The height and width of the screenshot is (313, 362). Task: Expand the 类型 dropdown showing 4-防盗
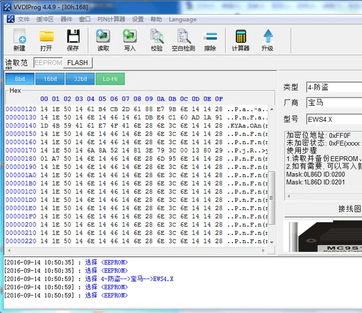pos(334,87)
